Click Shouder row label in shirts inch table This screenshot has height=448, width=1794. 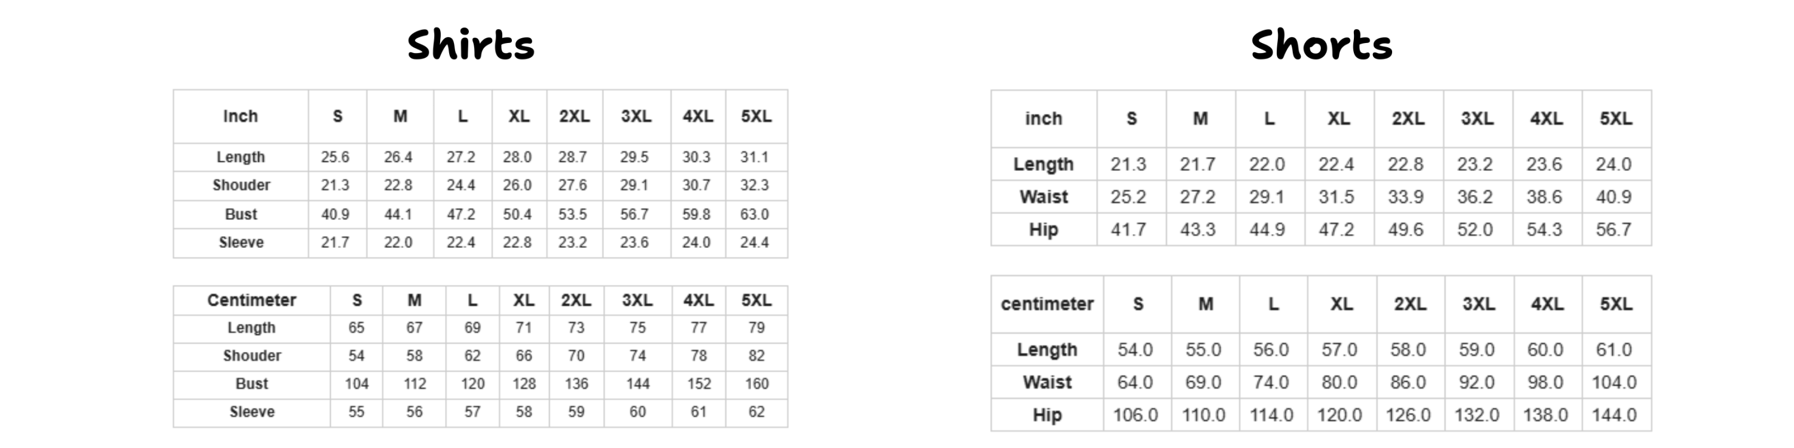(x=241, y=185)
